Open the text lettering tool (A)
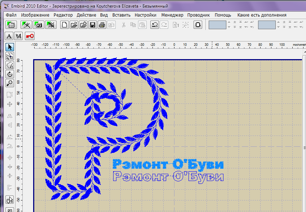Image resolution: width=306 pixels, height=212 pixels. point(9,36)
